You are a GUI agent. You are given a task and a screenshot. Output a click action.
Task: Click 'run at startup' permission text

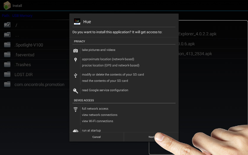[x=91, y=130]
